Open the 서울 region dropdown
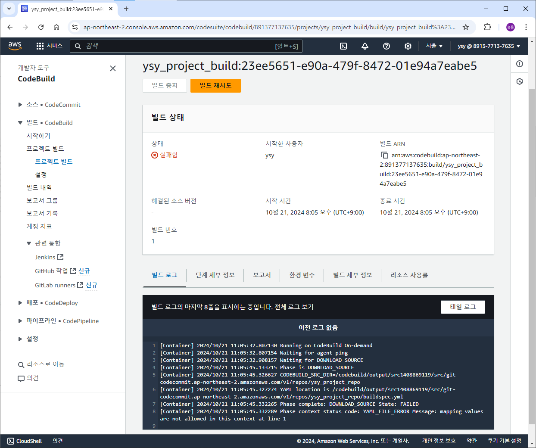536x448 pixels. (434, 46)
